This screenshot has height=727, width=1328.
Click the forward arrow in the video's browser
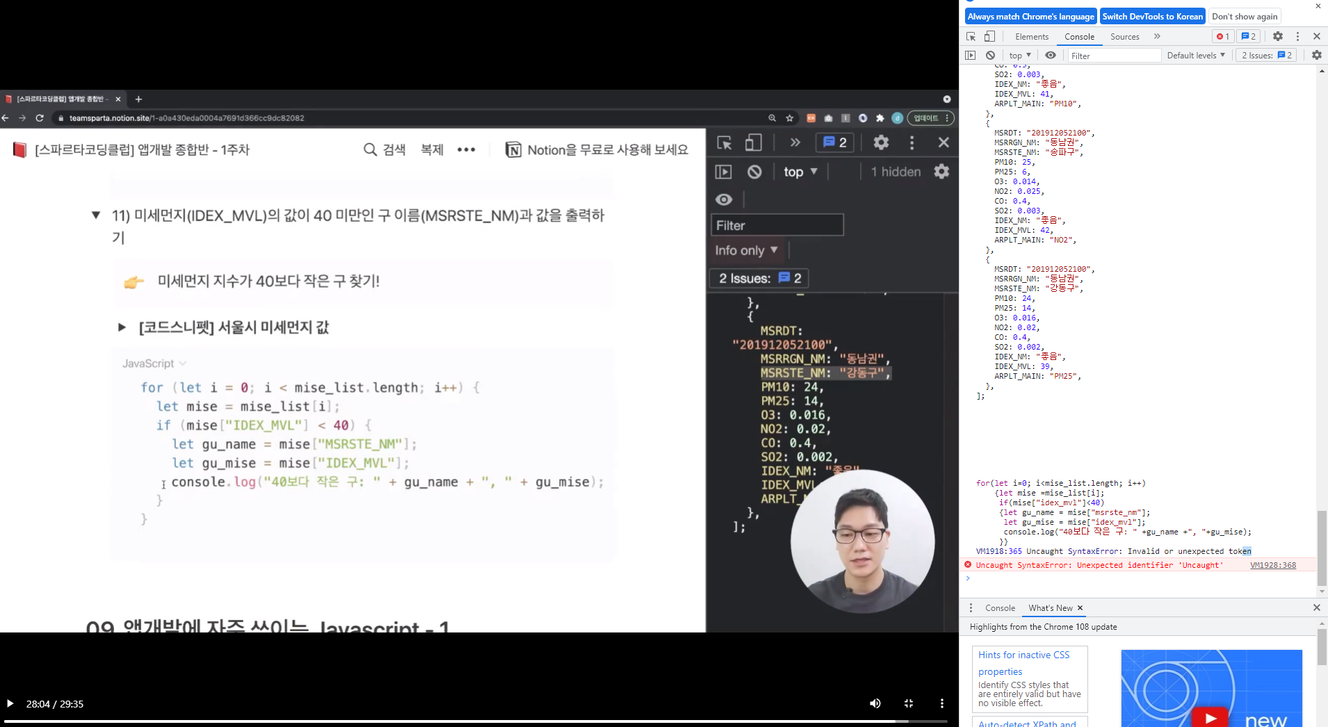22,118
